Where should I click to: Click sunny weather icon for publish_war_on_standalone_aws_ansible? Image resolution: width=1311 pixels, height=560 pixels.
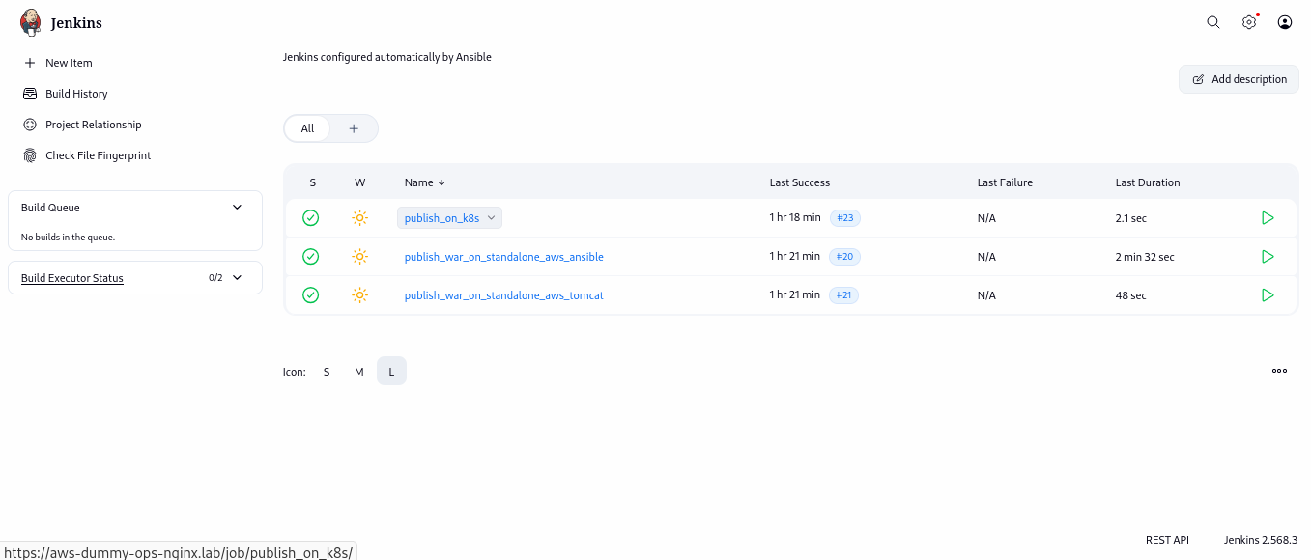[360, 257]
